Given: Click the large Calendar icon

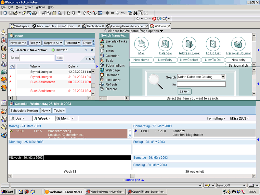Looking at the screenshot, I should (x=165, y=44).
